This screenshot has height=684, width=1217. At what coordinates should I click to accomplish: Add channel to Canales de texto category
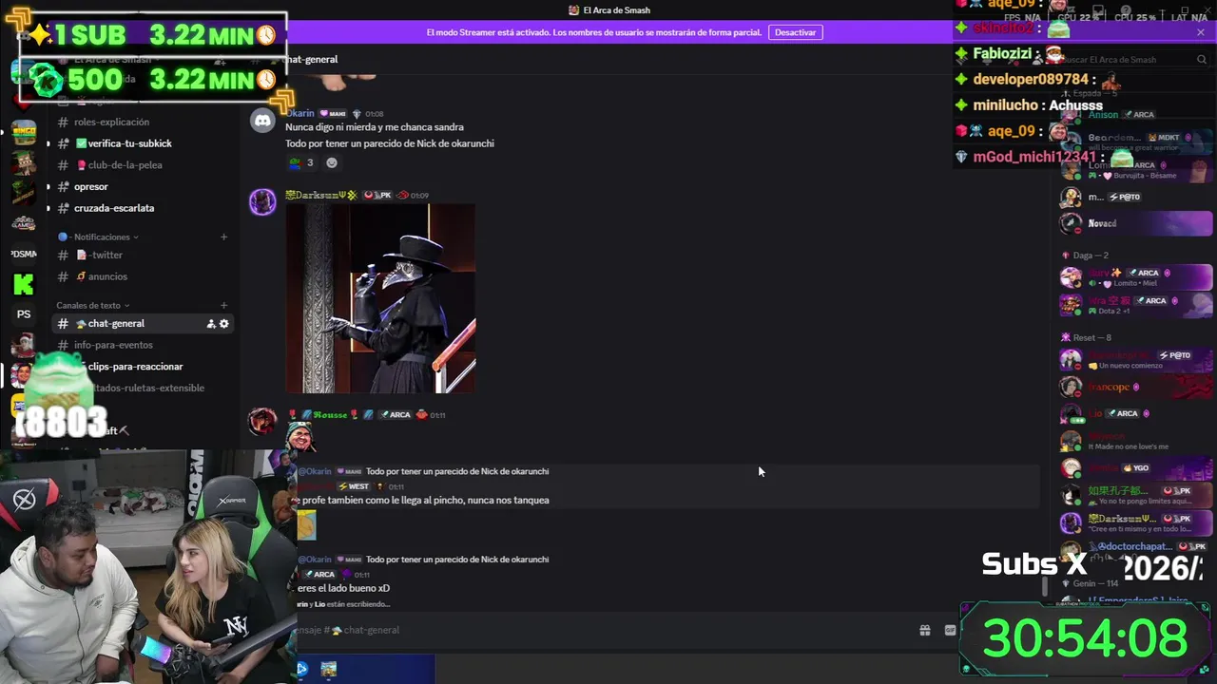point(224,305)
